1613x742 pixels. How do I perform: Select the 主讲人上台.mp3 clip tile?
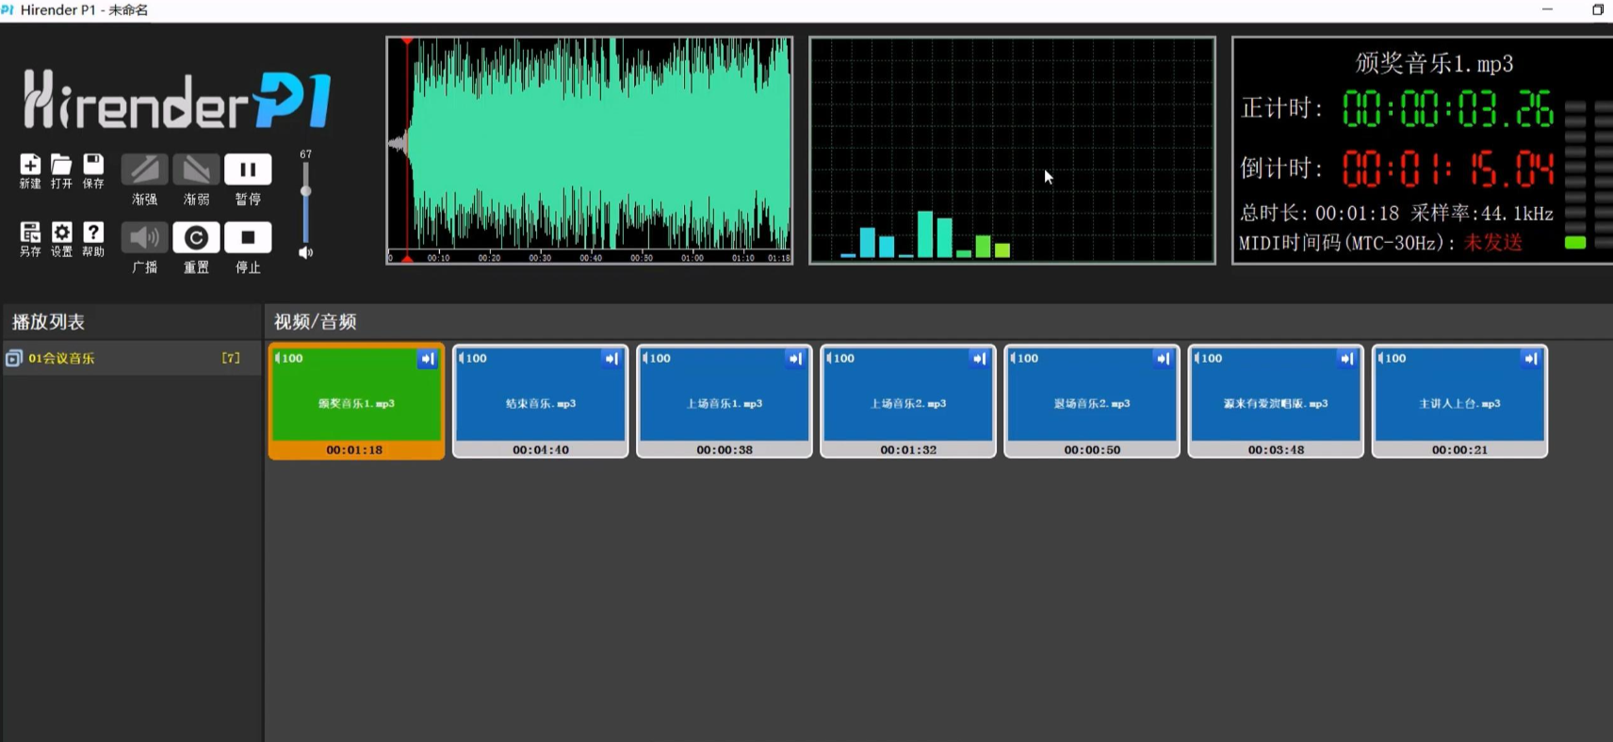click(x=1459, y=402)
